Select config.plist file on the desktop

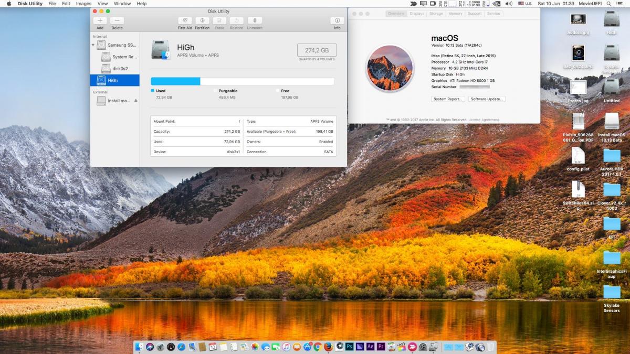[578, 159]
